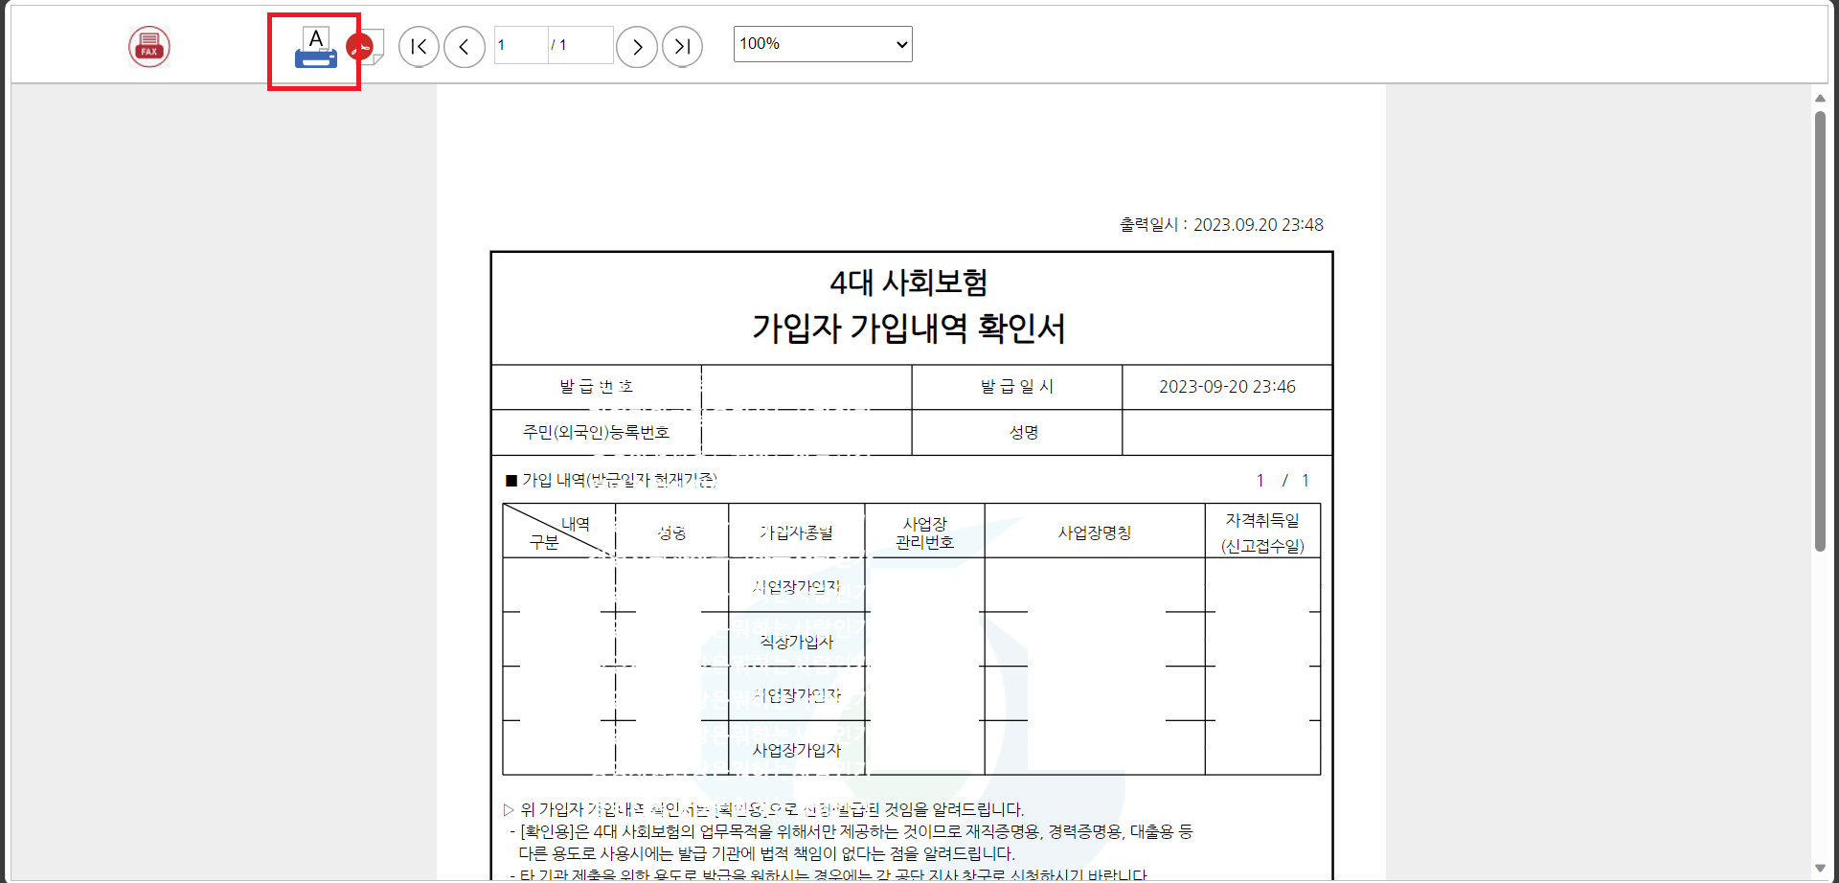This screenshot has width=1839, height=883.
Task: Click the current page number input field
Action: click(x=520, y=44)
